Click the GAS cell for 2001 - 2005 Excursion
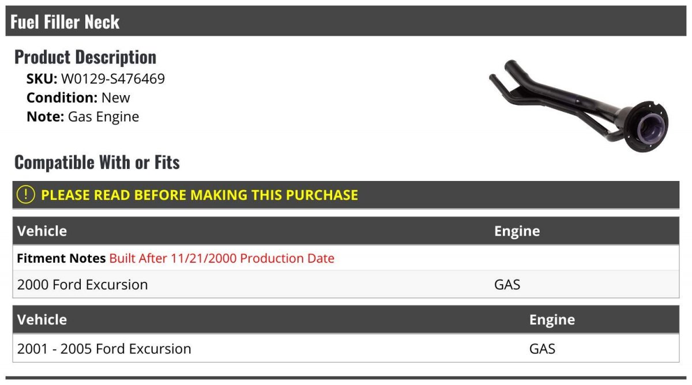The image size is (692, 385). pyautogui.click(x=542, y=349)
